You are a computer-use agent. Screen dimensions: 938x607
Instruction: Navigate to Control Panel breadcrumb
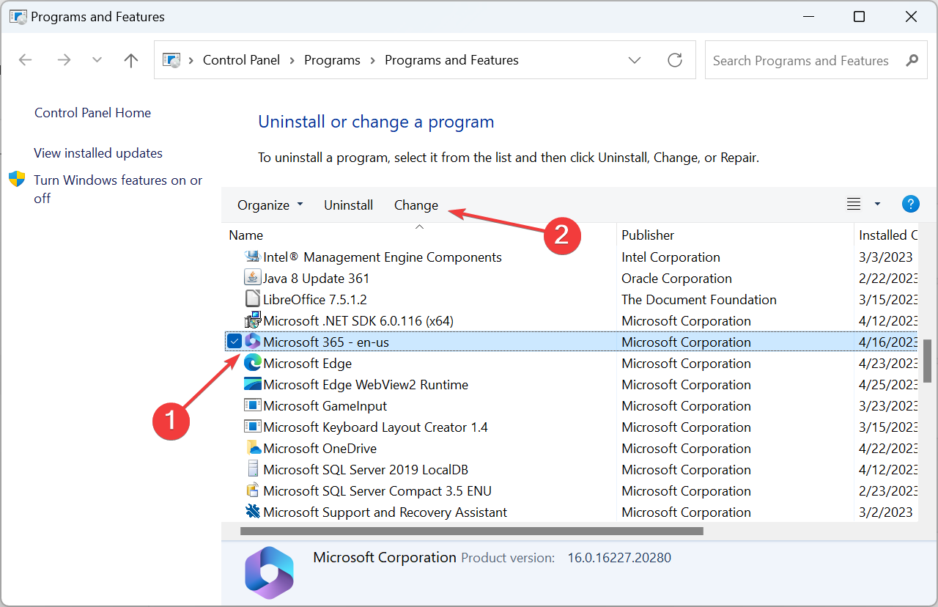pyautogui.click(x=241, y=60)
